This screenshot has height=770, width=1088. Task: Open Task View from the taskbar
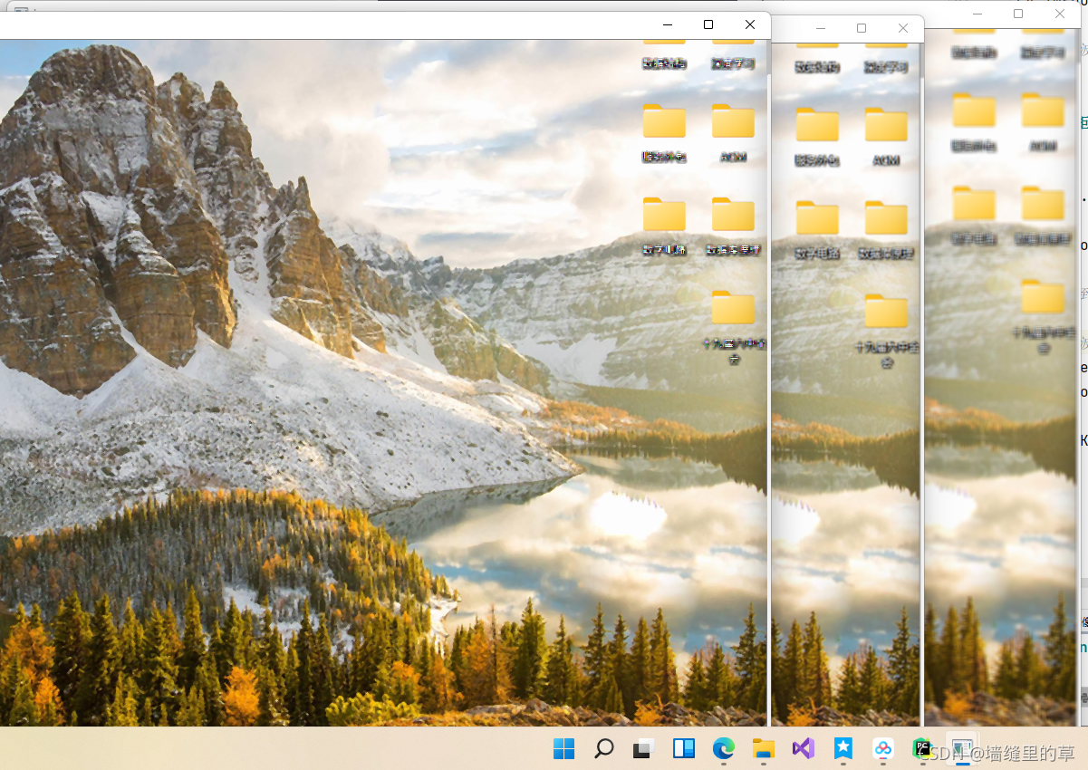pos(643,748)
